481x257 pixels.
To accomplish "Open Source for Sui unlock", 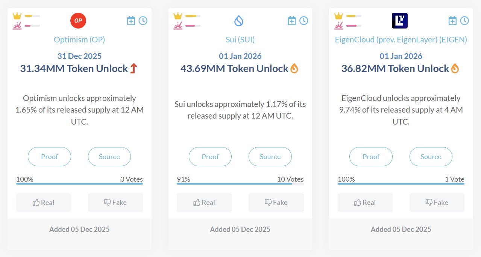I will pyautogui.click(x=270, y=157).
